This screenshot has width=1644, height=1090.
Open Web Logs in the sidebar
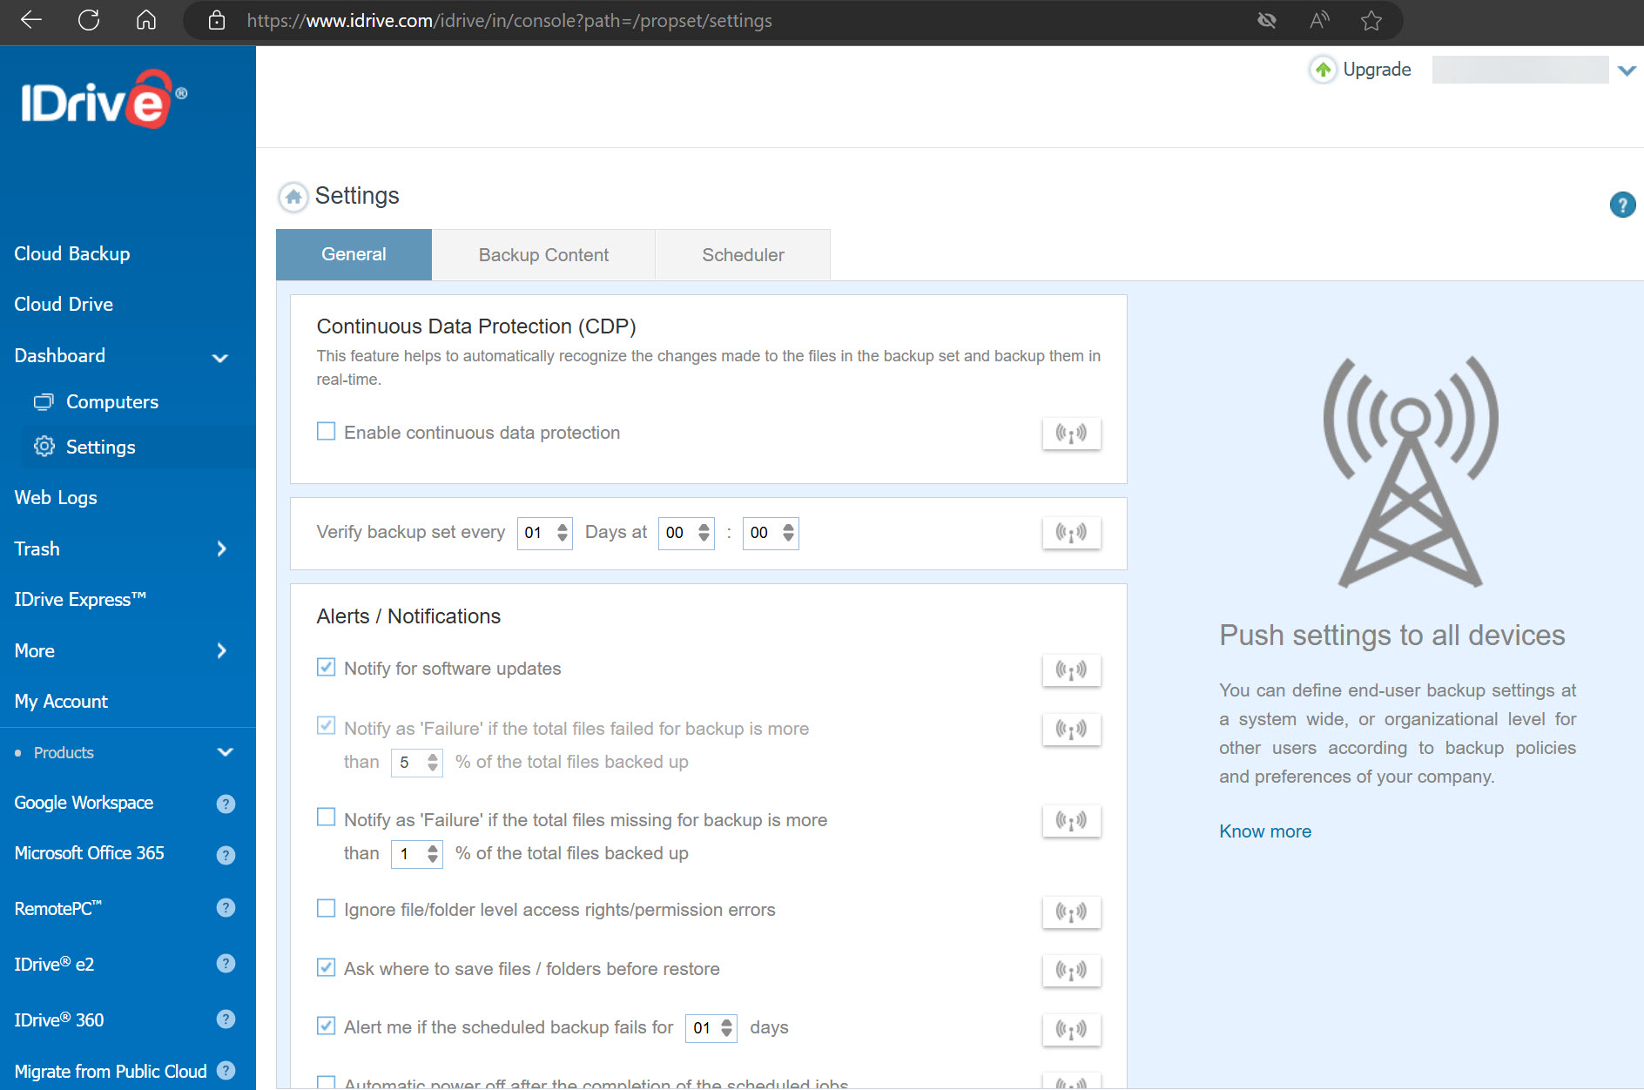click(x=56, y=497)
